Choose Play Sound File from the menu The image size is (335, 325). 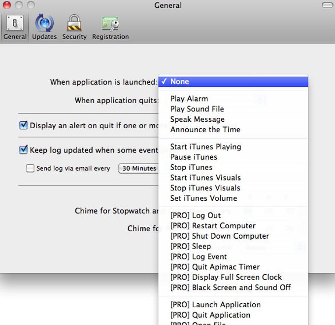(x=233, y=109)
